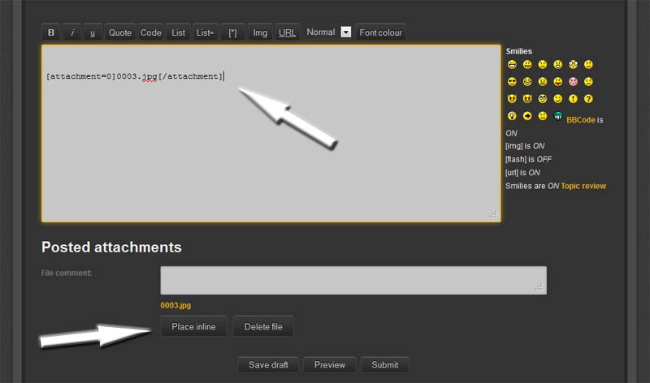The height and width of the screenshot is (383, 650).
Task: Insert the rolling eyes smiley
Action: pos(543,98)
